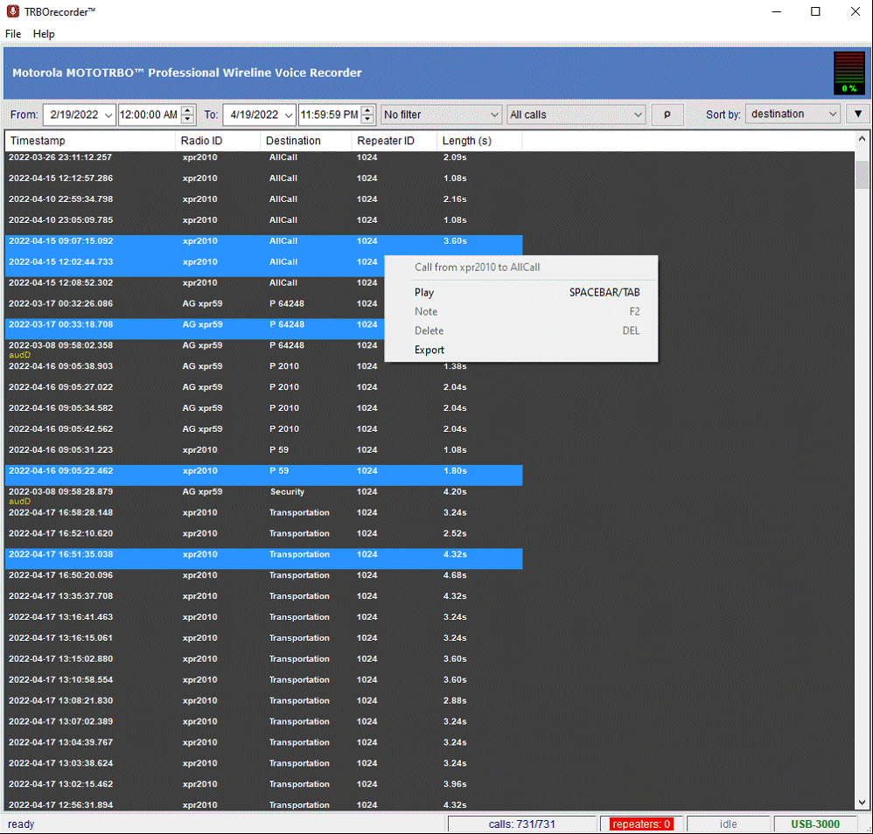Click the idle status indicator

click(728, 824)
